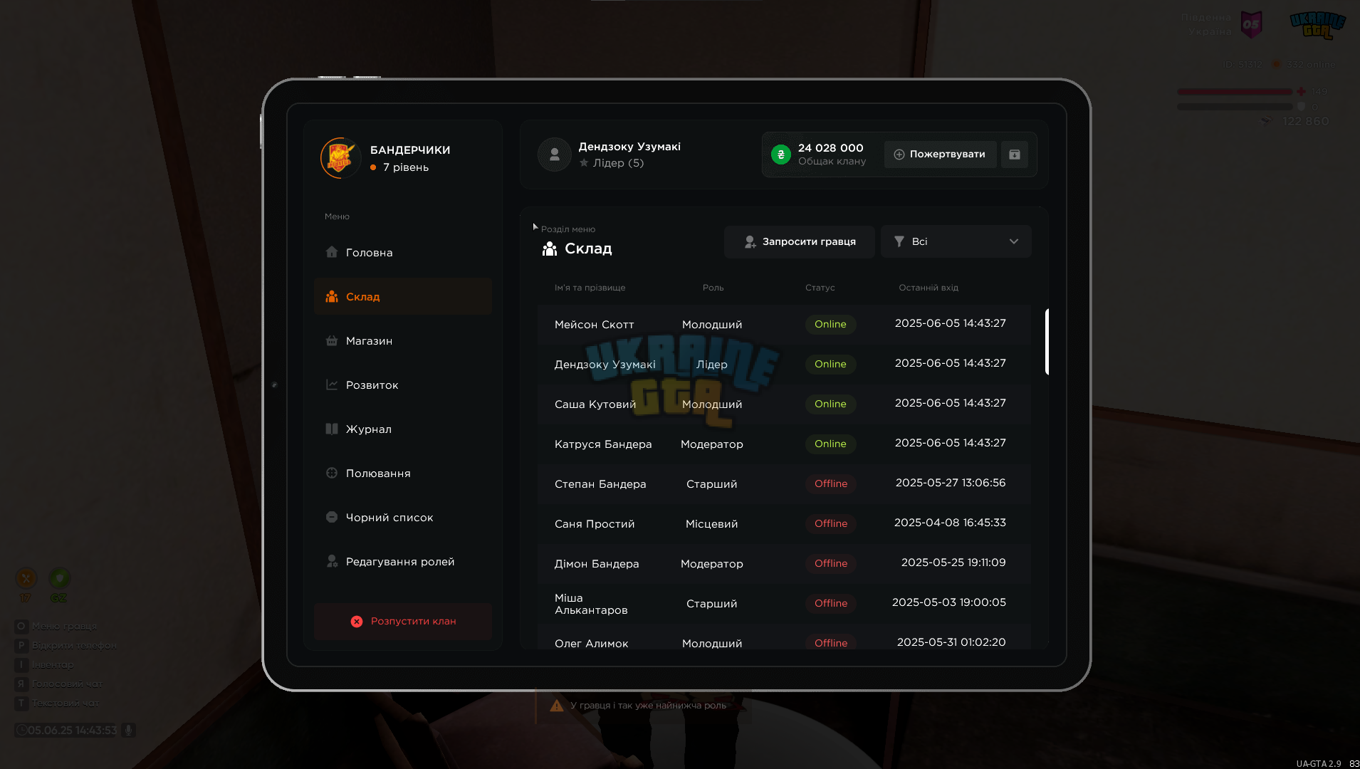The width and height of the screenshot is (1360, 769).
Task: Open the Магазин menu section
Action: [402, 341]
